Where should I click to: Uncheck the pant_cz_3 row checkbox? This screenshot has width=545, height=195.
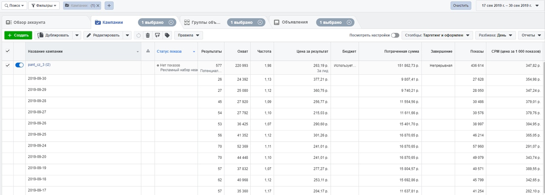[x=7, y=65]
